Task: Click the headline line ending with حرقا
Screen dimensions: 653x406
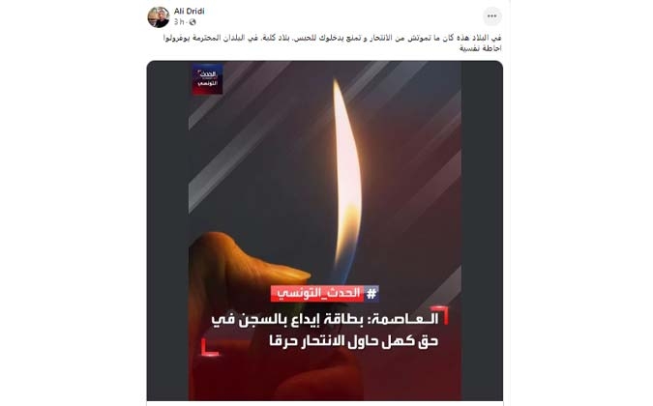Action: (x=353, y=341)
